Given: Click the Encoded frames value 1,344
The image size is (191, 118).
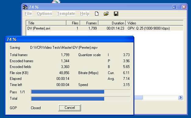Looking at the screenshot, I should tap(65, 61).
